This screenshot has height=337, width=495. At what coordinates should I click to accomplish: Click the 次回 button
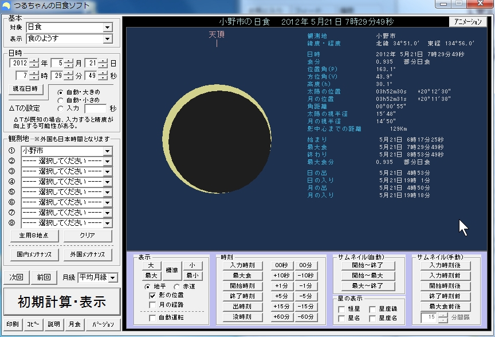point(17,277)
